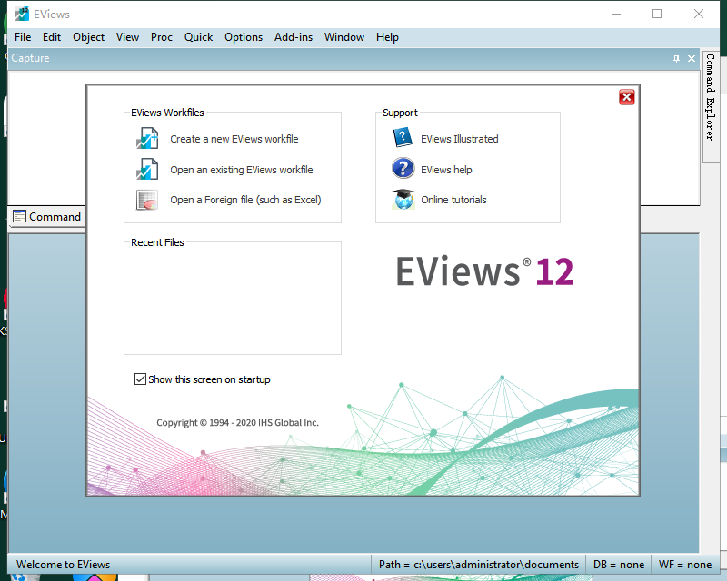
Task: Uncheck Show this screen on startup
Action: [141, 379]
